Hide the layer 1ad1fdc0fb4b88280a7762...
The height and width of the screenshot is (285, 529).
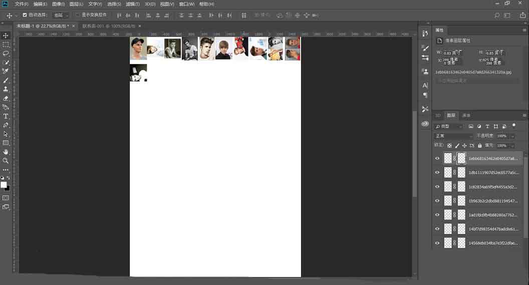click(437, 215)
